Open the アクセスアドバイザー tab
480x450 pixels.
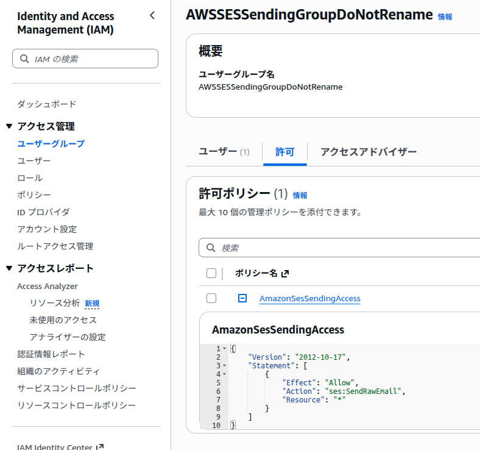tap(369, 152)
